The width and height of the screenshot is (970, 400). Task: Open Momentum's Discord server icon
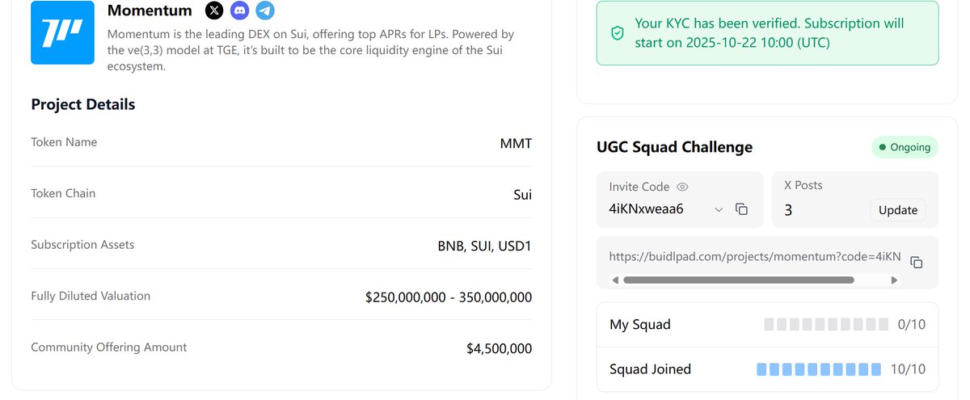coord(239,11)
